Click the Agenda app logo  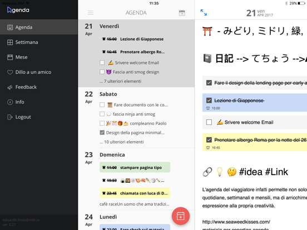(18, 10)
